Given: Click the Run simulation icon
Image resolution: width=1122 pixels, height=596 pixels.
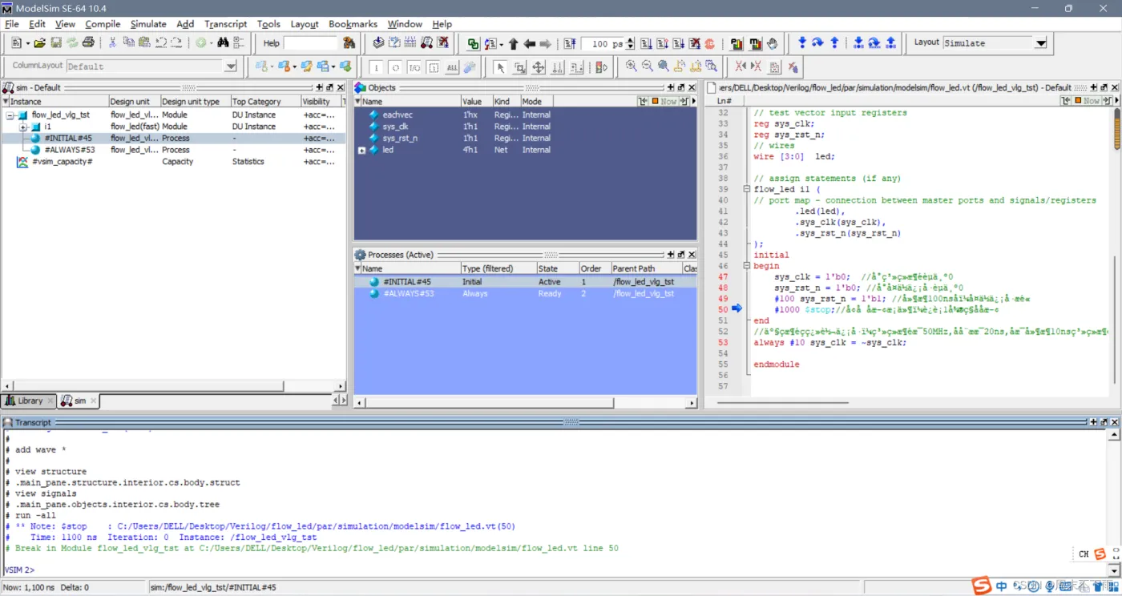Looking at the screenshot, I should (x=647, y=43).
